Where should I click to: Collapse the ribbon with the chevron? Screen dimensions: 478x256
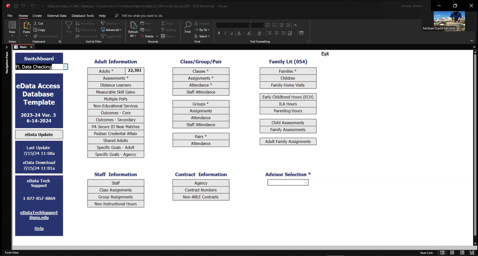pos(472,41)
